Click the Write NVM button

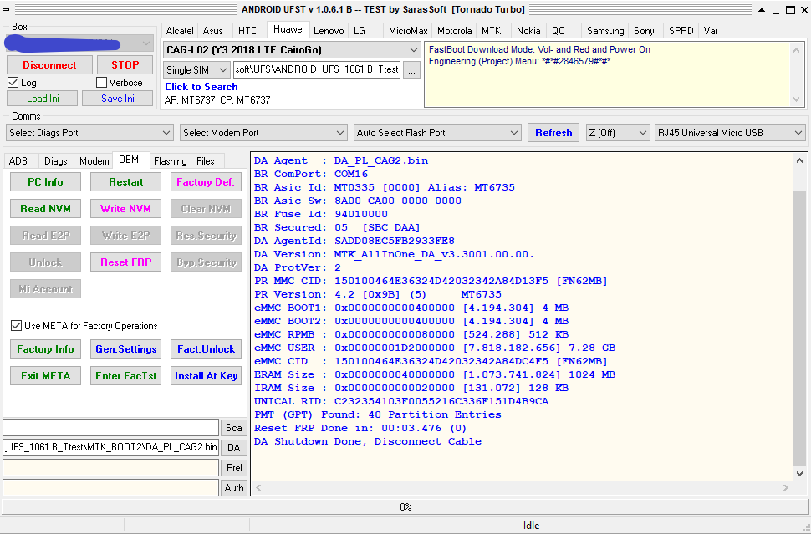click(x=125, y=209)
